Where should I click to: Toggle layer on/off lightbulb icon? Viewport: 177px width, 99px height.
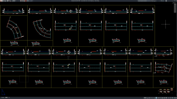click(20, 1)
